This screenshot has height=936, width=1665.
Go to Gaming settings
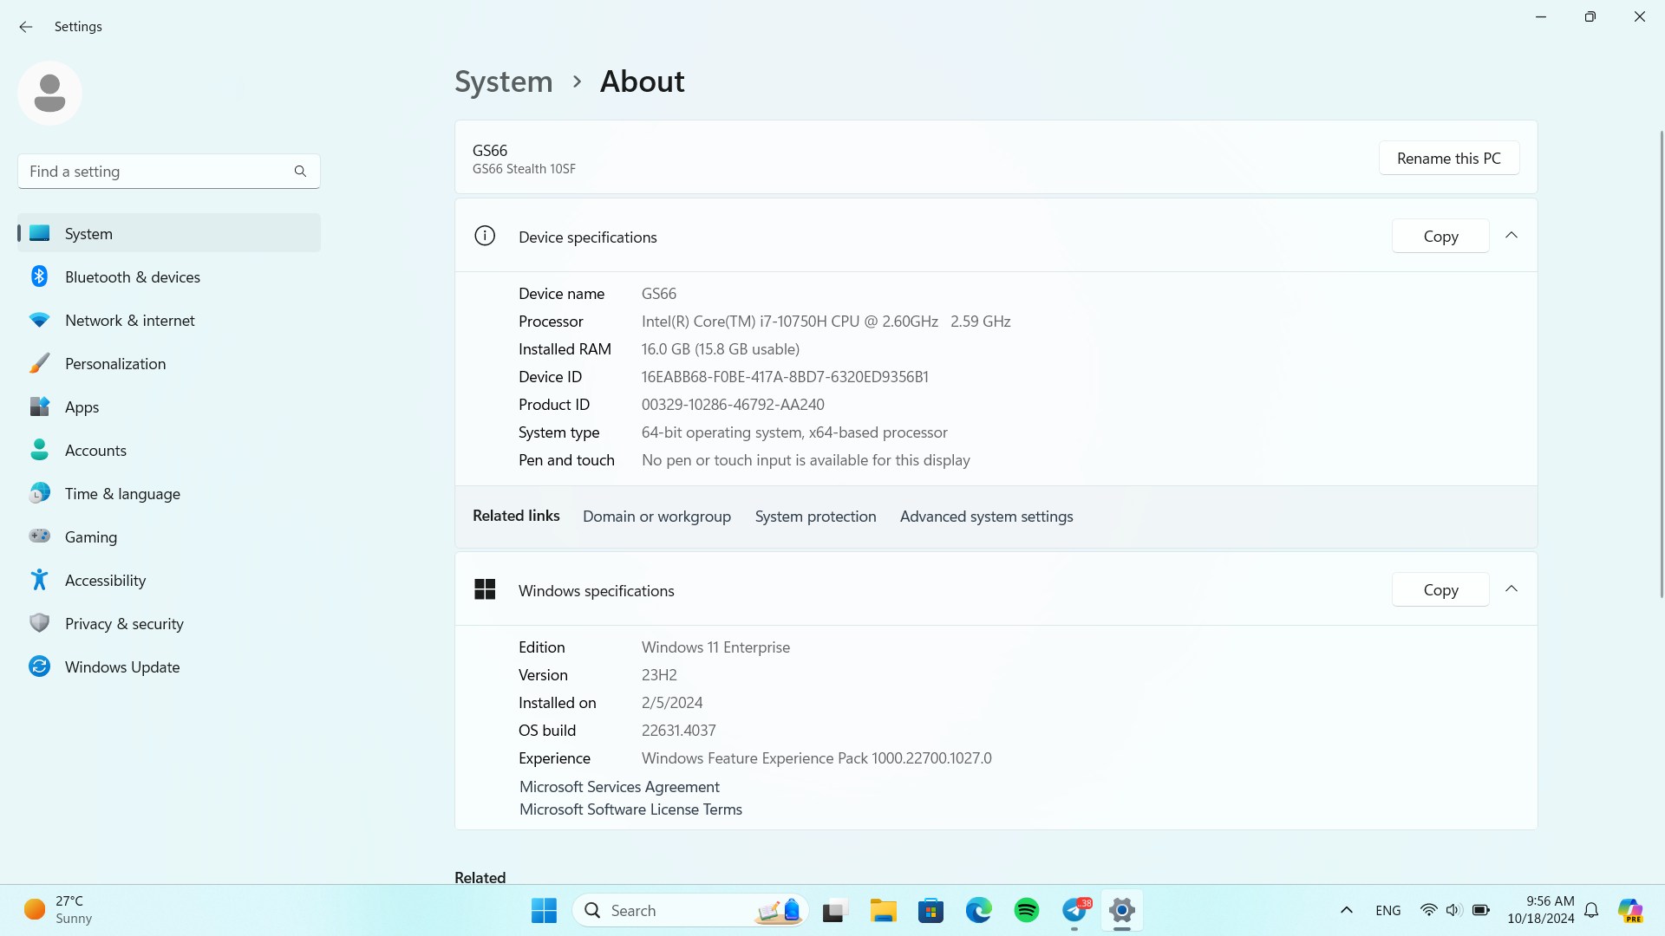point(90,537)
